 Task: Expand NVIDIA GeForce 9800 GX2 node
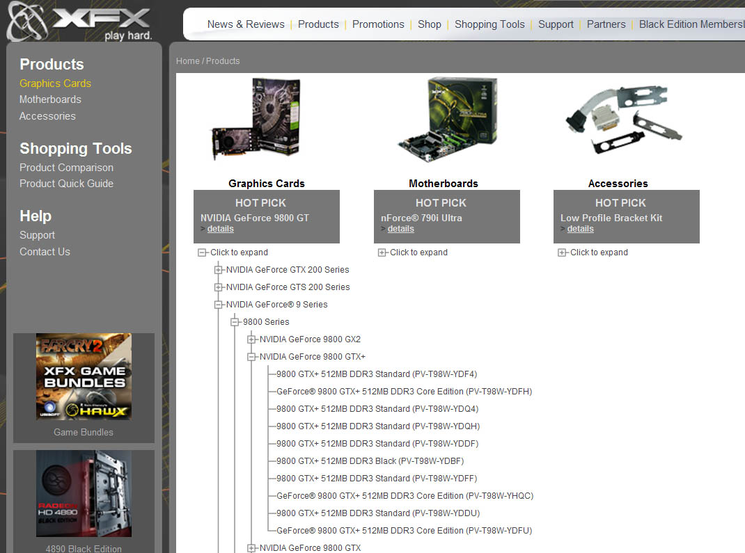[251, 339]
